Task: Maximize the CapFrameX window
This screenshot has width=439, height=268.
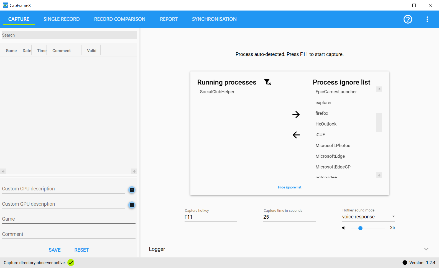Action: point(414,5)
